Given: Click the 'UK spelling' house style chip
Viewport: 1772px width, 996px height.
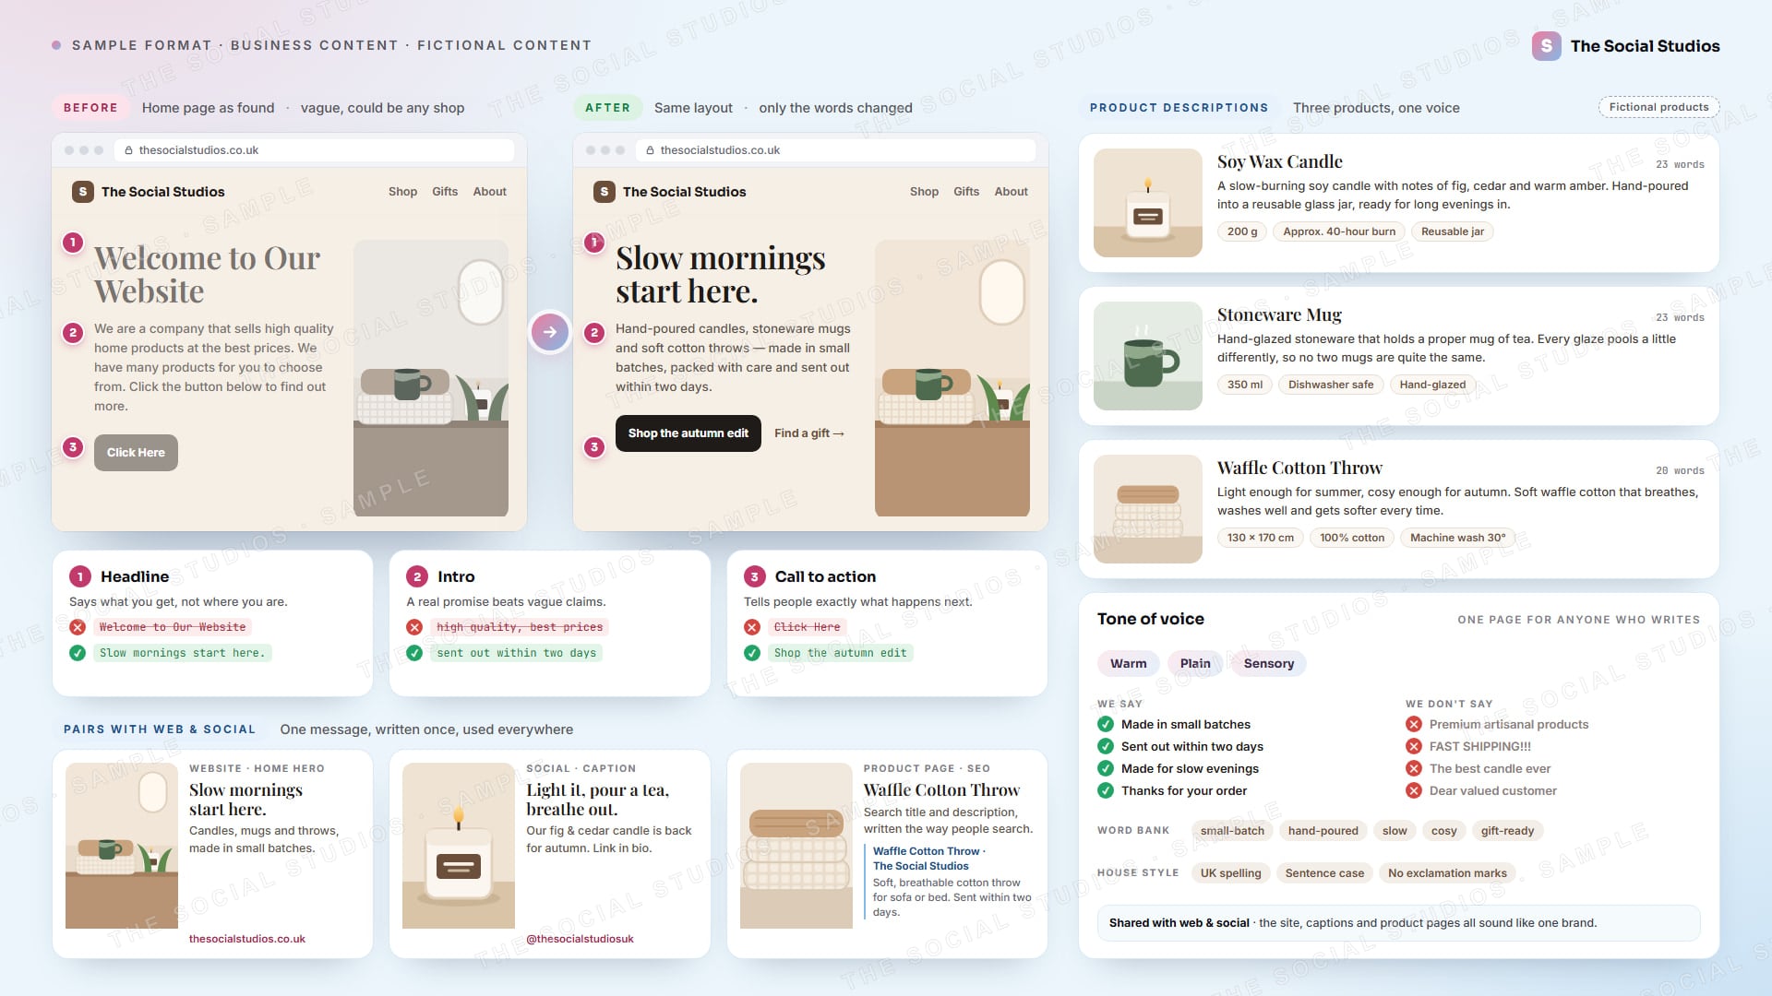Looking at the screenshot, I should click(x=1230, y=873).
